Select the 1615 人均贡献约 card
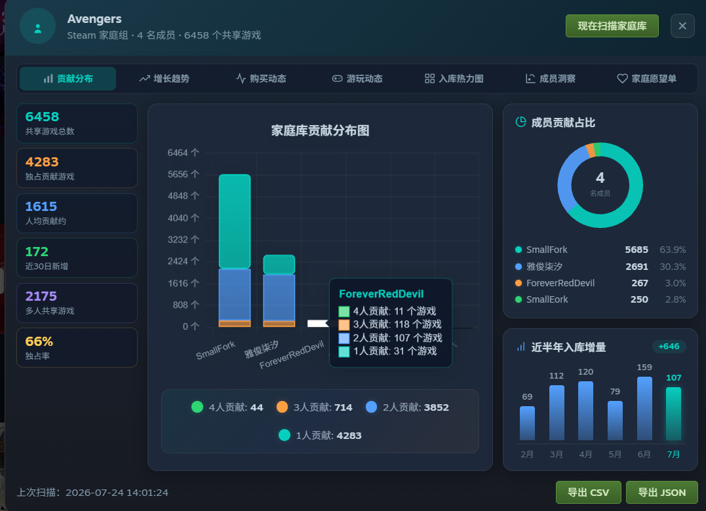Image resolution: width=706 pixels, height=511 pixels. click(x=77, y=213)
